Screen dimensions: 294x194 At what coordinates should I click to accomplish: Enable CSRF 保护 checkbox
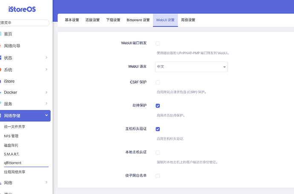coord(158,82)
